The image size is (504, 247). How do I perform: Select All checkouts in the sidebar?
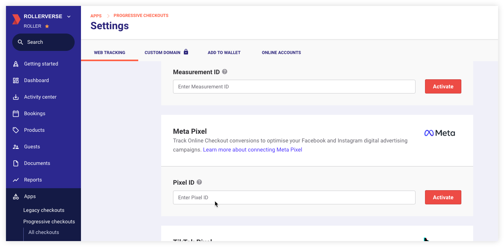[43, 232]
